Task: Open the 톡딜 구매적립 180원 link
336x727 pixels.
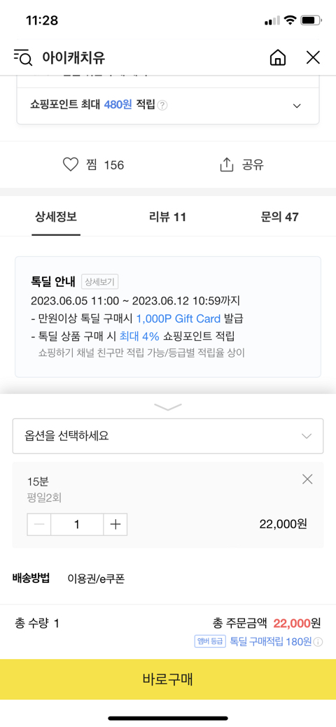Action: coord(271,642)
